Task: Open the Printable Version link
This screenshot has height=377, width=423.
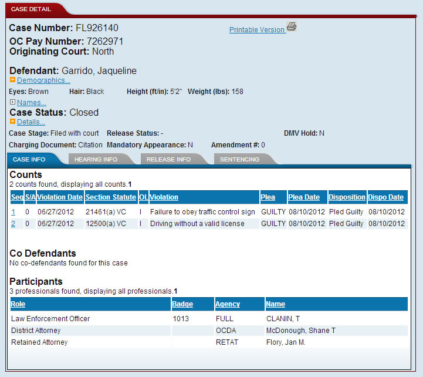Action: 256,30
